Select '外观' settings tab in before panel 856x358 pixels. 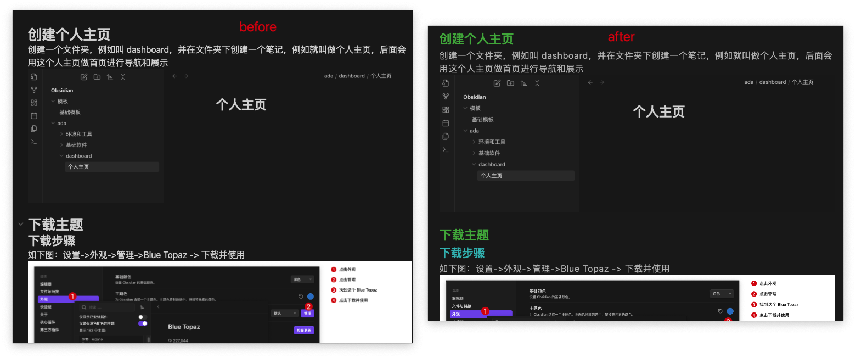click(x=44, y=299)
